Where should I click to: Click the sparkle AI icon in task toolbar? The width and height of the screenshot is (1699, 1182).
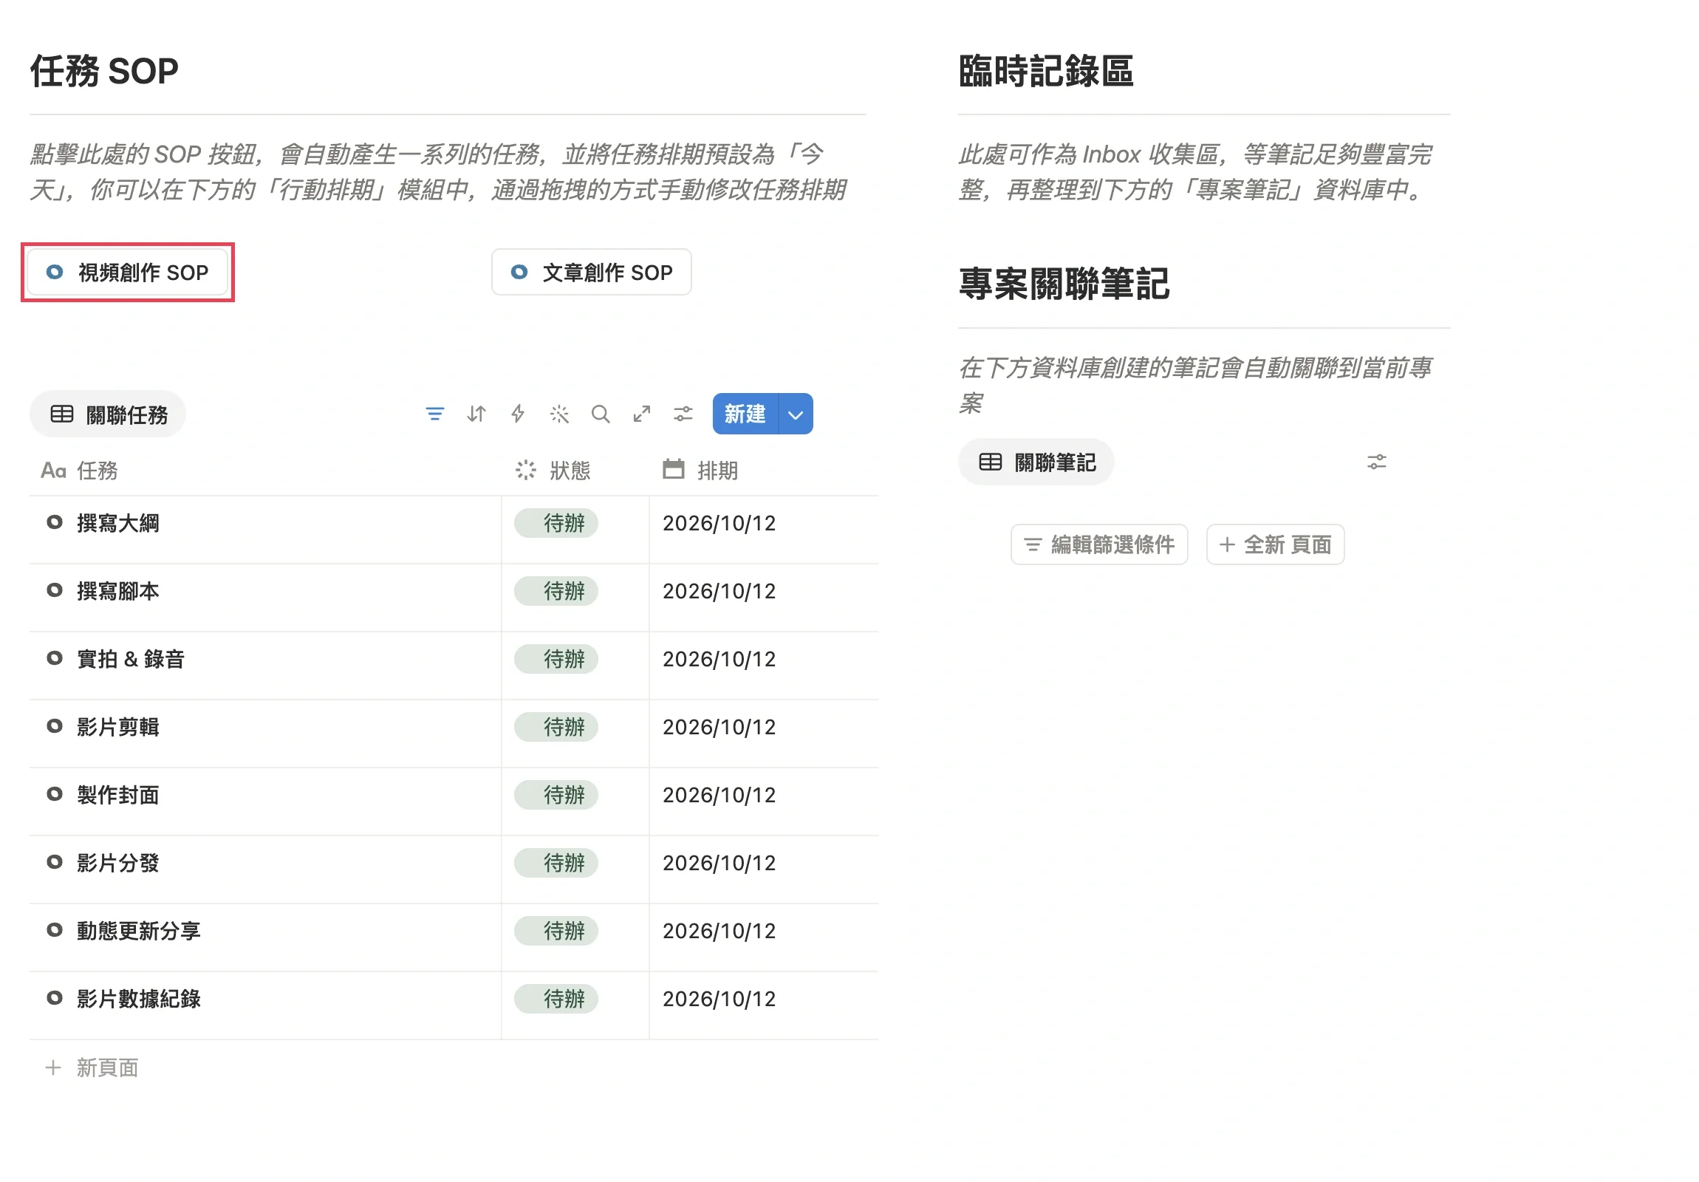coord(559,414)
